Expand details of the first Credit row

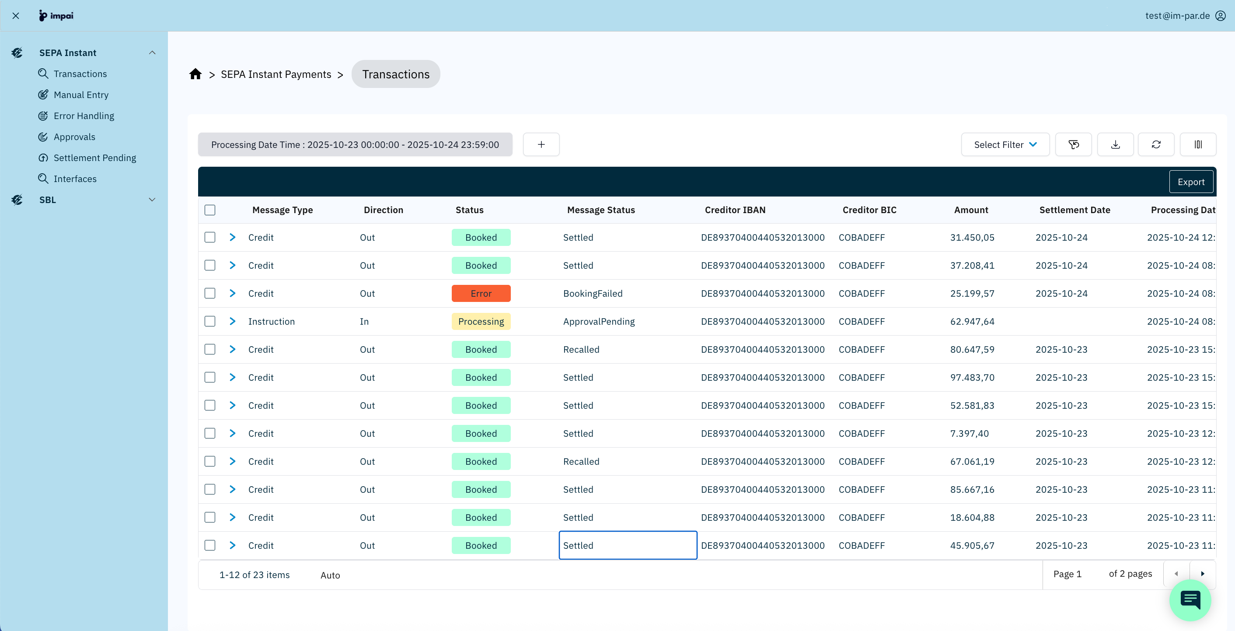pos(233,237)
